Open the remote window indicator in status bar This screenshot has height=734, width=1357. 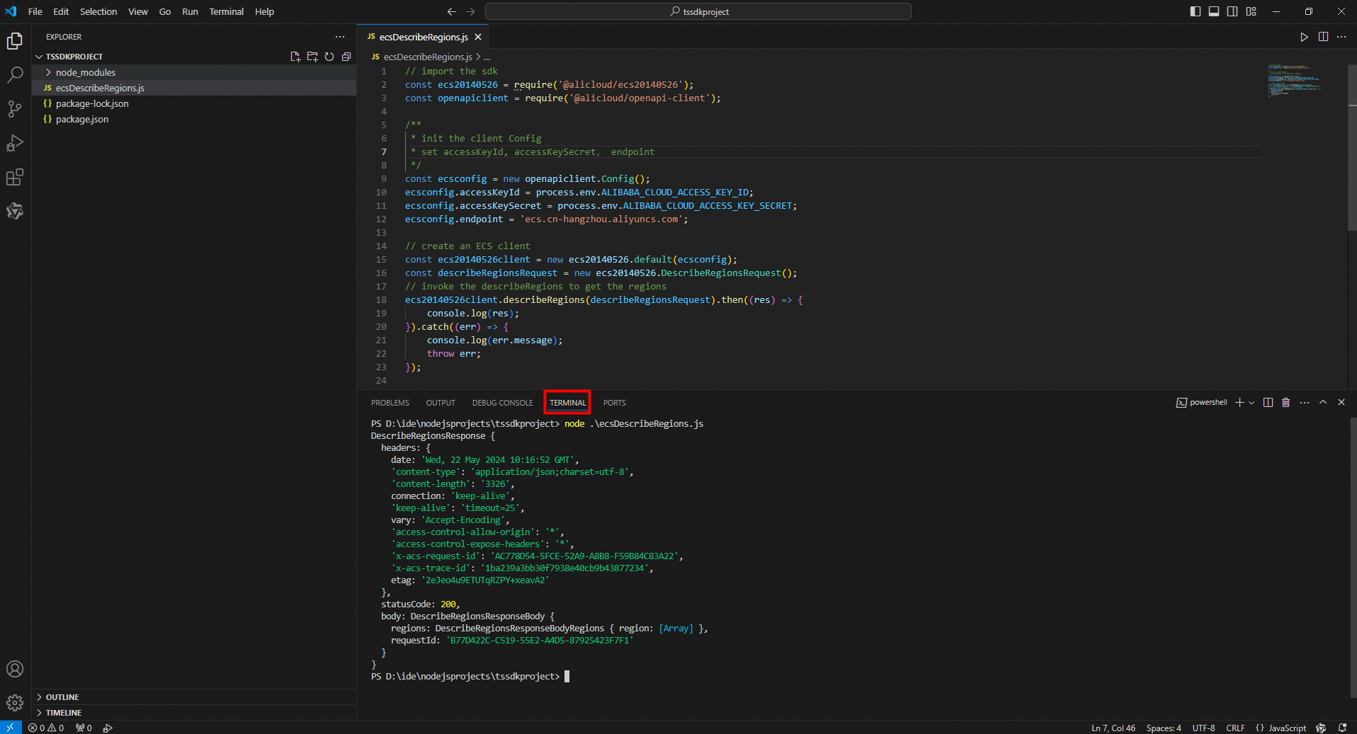click(x=11, y=728)
